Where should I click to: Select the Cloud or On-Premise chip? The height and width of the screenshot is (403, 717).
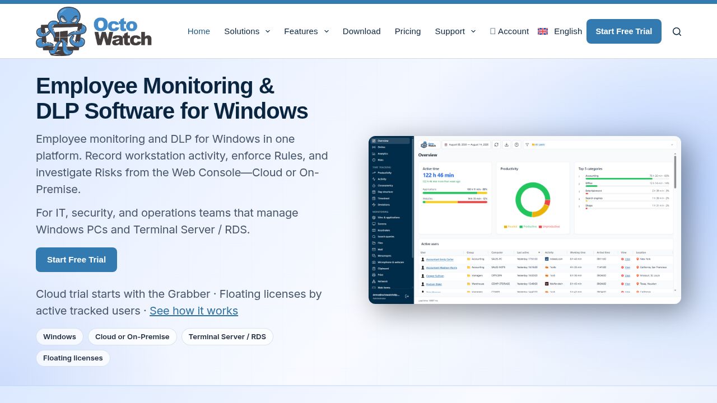(132, 337)
